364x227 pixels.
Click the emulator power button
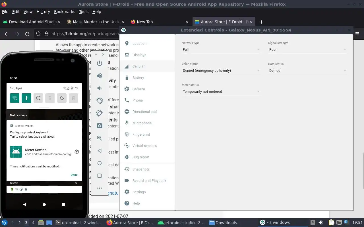point(100,63)
